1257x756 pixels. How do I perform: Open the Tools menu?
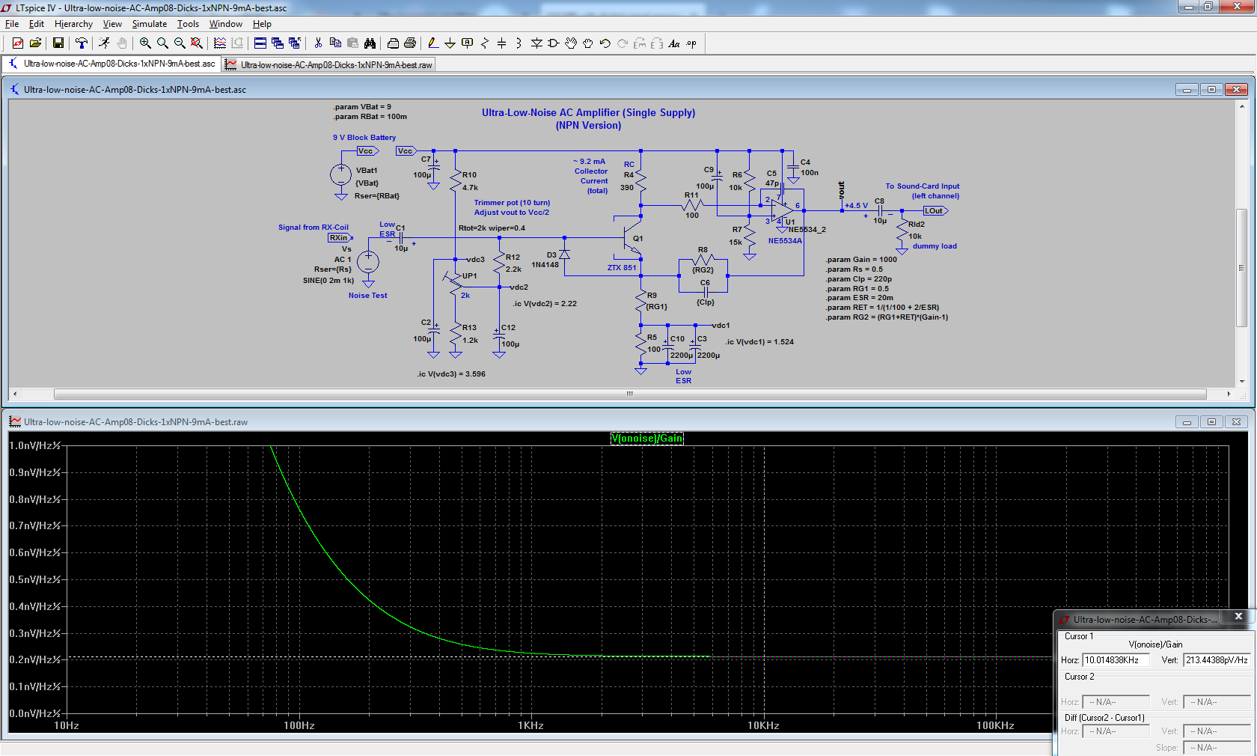(x=188, y=24)
